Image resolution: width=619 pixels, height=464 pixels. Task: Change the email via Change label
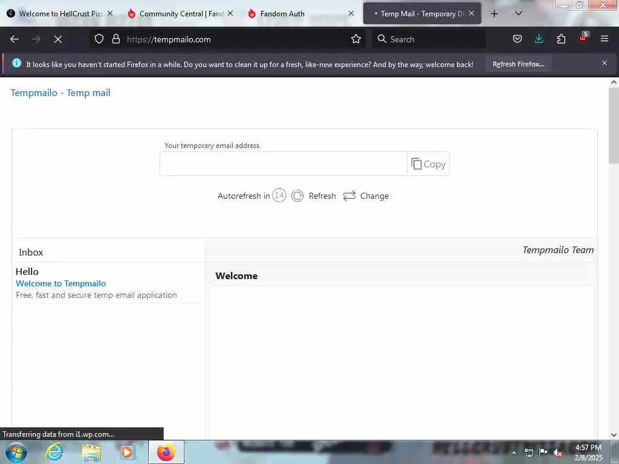pyautogui.click(x=374, y=196)
